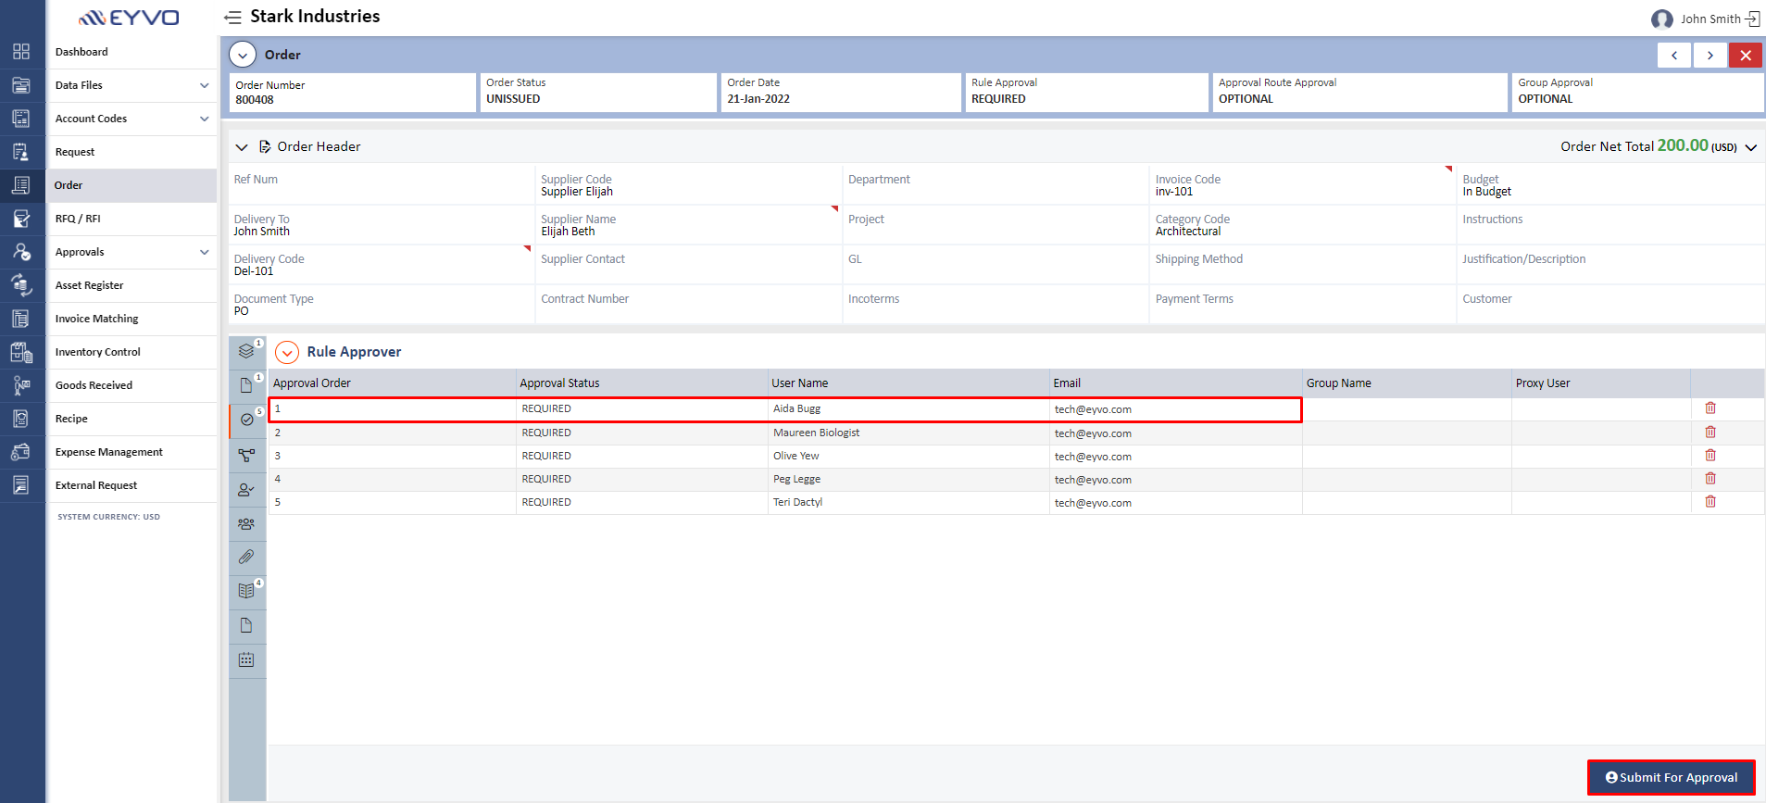Click Order Number value 800408
This screenshot has height=803, width=1766.
255,100
